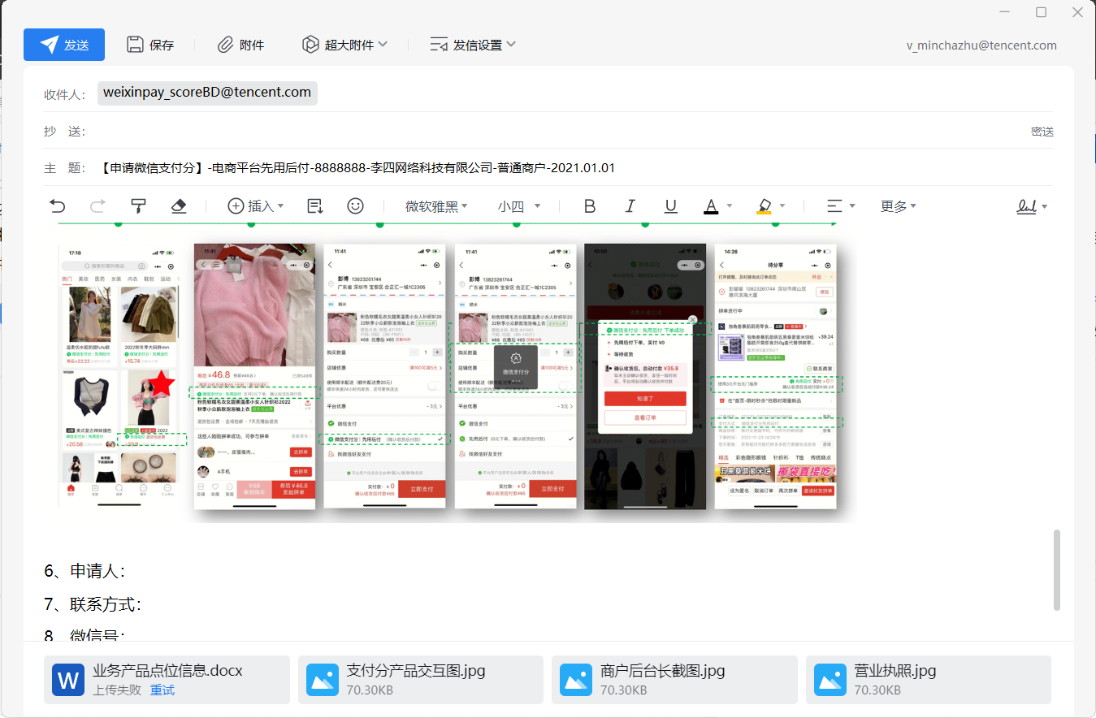Expand the 微软雅黑 font dropdown
The width and height of the screenshot is (1096, 718).
point(436,206)
